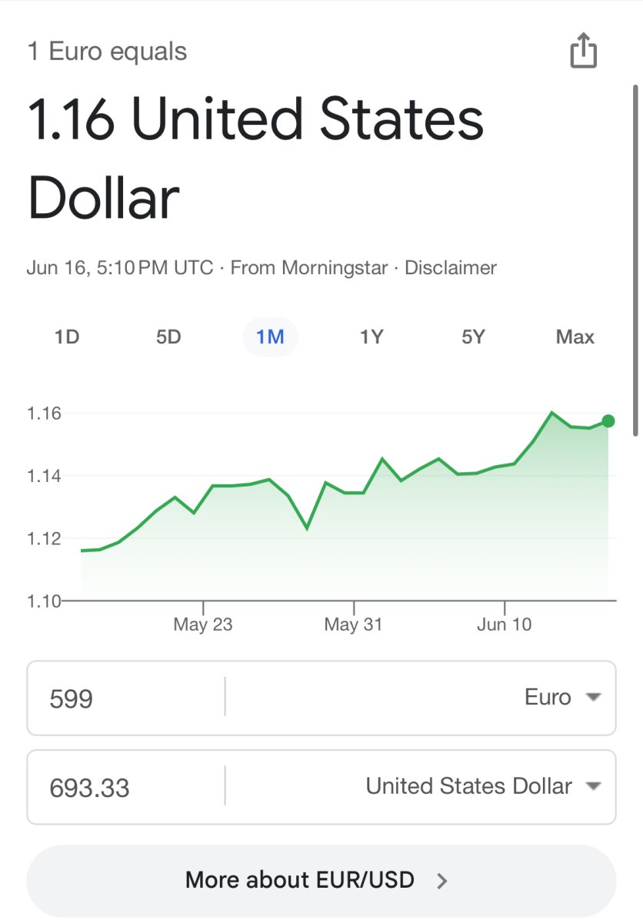The width and height of the screenshot is (643, 924).
Task: Switch chart to 5Y range
Action: coord(473,337)
